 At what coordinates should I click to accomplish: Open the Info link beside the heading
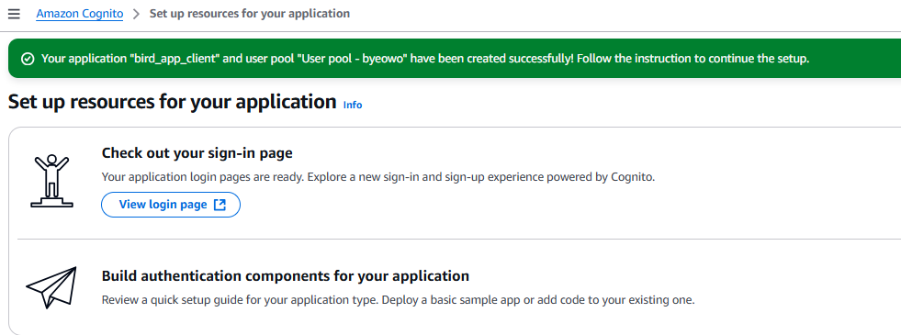coord(353,105)
